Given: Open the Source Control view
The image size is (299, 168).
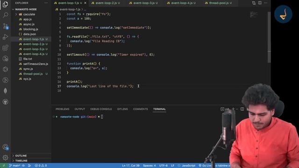Looking at the screenshot, I should click(x=5, y=26).
